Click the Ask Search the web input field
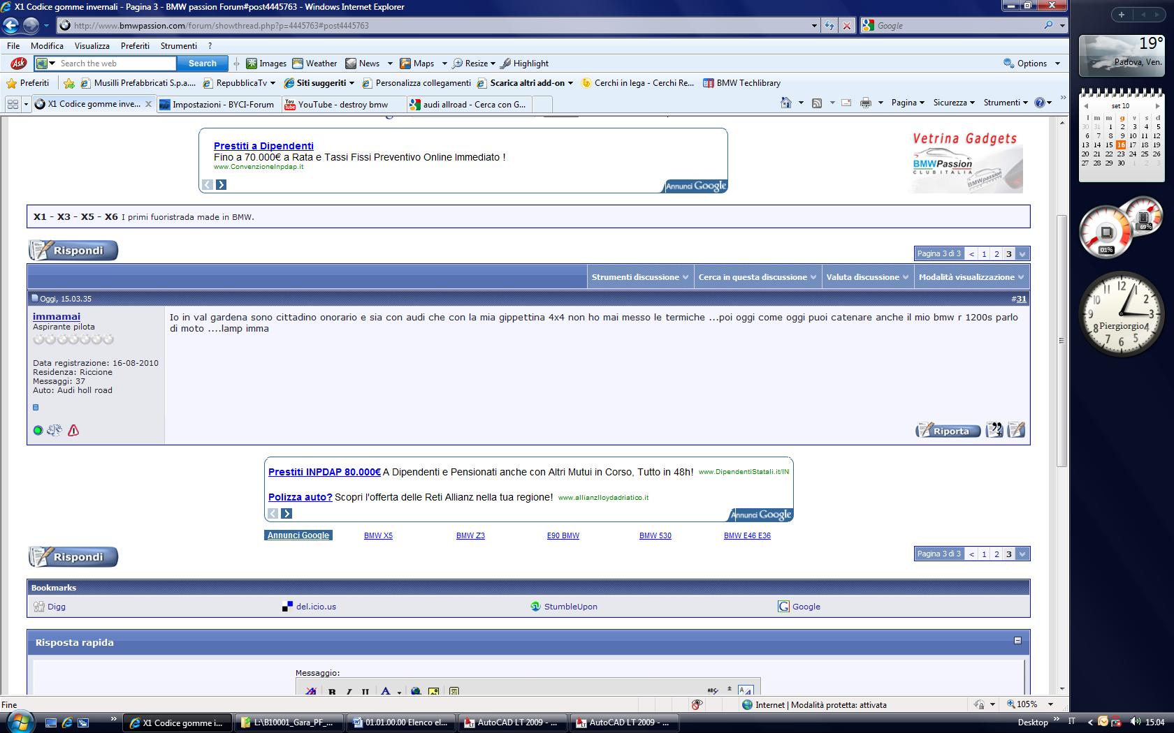The width and height of the screenshot is (1174, 733). coord(117,64)
